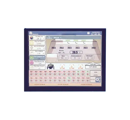The image size is (130, 120).
Task: Open the Karbondioksit reading box
Action: point(76,57)
